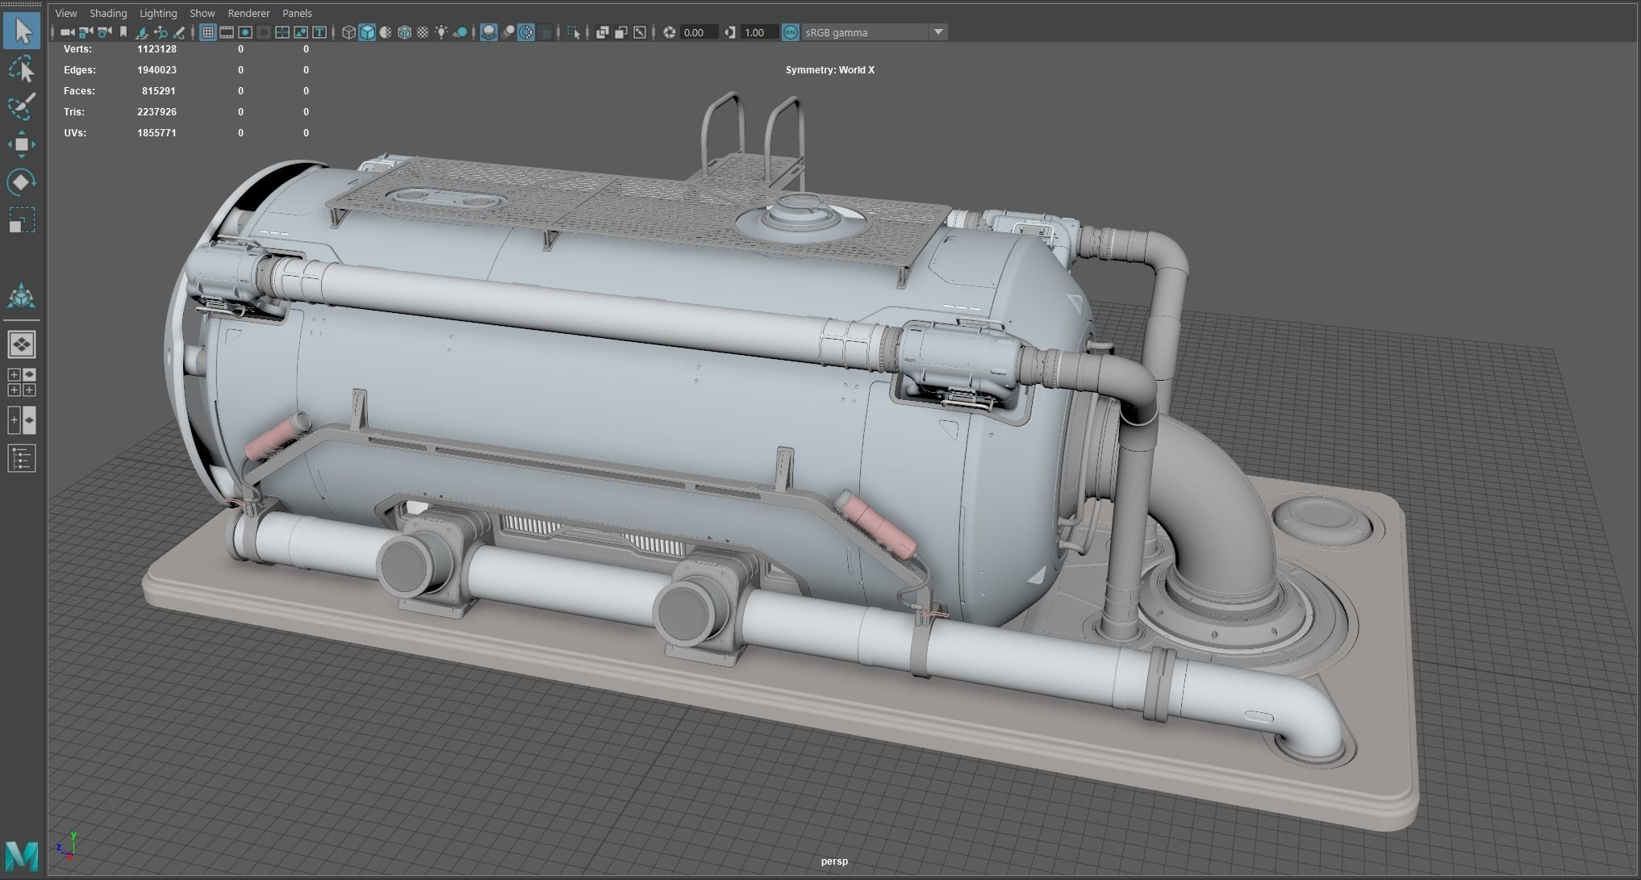Activate the Scale tool
Viewport: 1641px width, 880px height.
[22, 219]
